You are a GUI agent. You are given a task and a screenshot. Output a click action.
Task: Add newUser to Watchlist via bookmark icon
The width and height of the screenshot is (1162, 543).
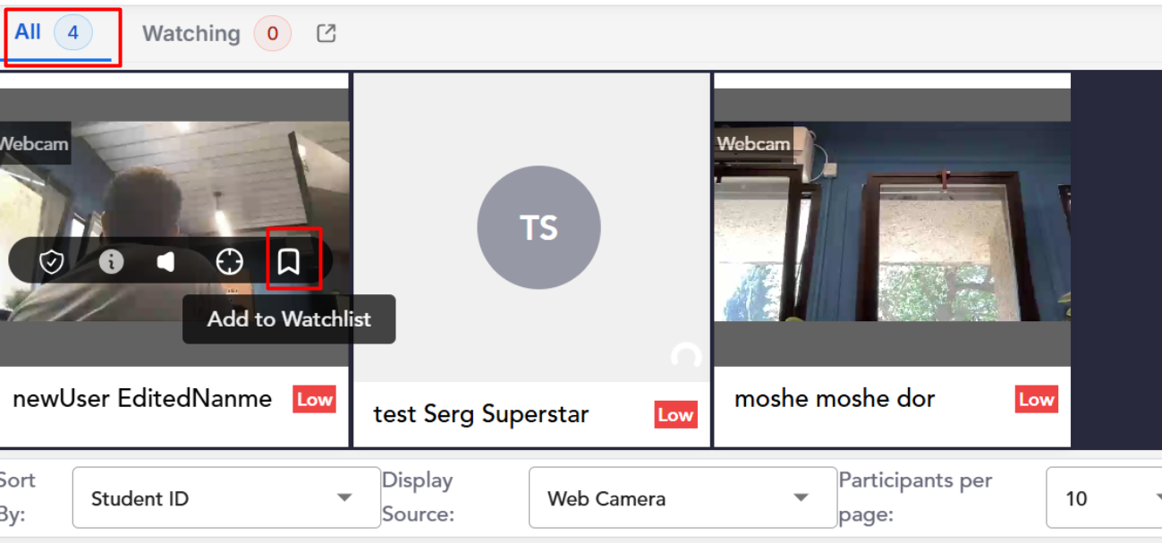pos(288,261)
